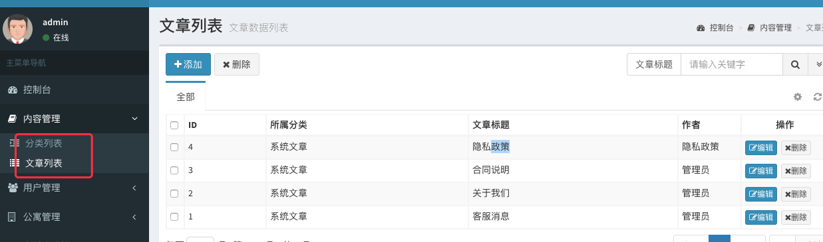This screenshot has width=823, height=242.
Task: Click the refresh icon above the table
Action: 818,97
